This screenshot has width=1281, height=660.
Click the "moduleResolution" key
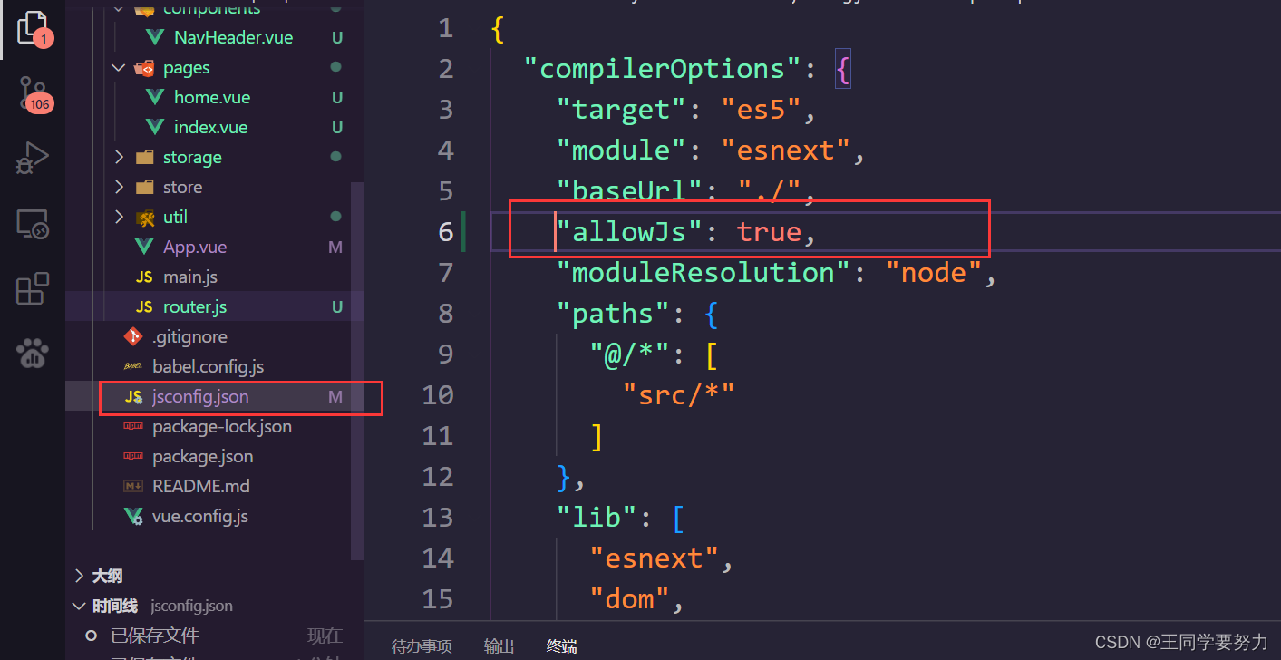pyautogui.click(x=704, y=273)
